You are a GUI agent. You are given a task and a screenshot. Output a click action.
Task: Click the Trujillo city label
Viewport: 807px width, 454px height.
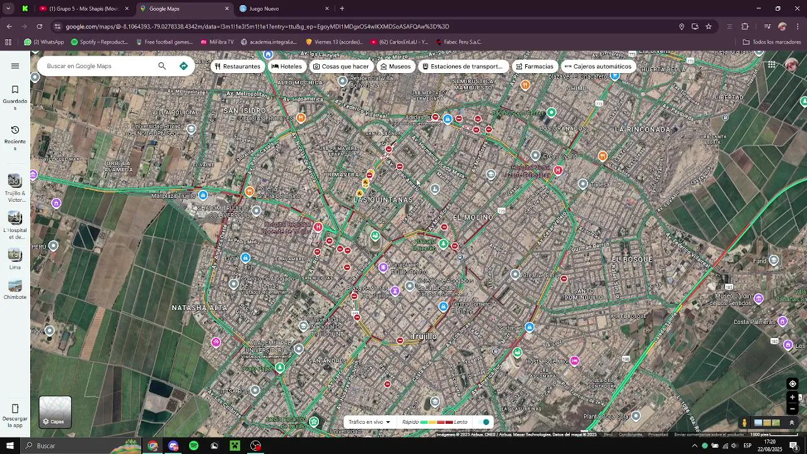[x=424, y=337]
